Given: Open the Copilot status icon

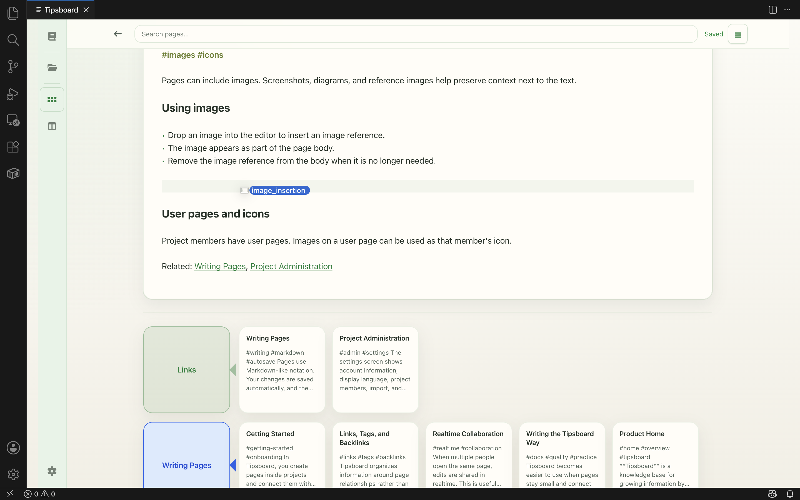Looking at the screenshot, I should click(x=772, y=494).
